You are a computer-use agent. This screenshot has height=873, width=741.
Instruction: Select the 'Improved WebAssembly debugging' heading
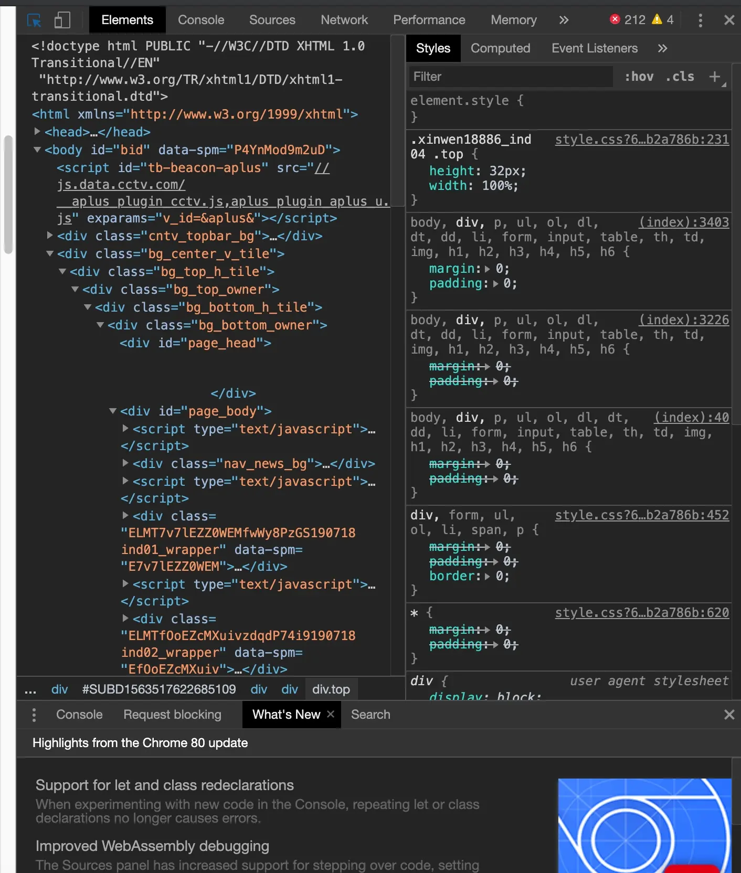point(152,846)
